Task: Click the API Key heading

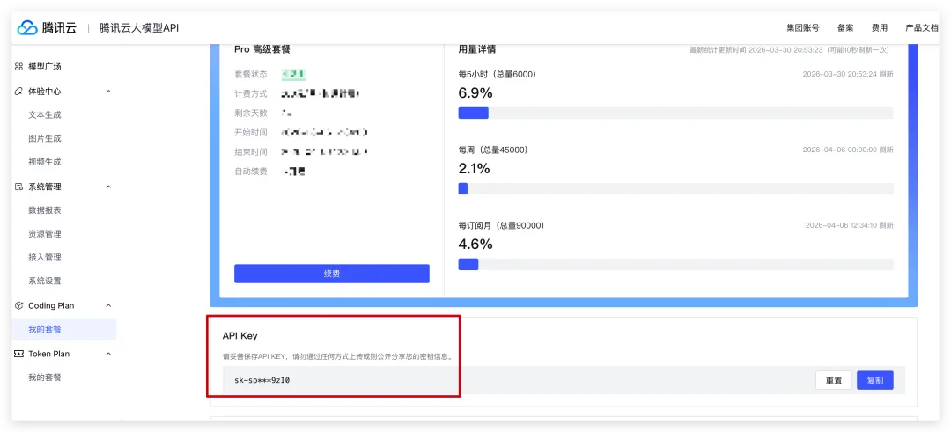Action: click(x=240, y=336)
